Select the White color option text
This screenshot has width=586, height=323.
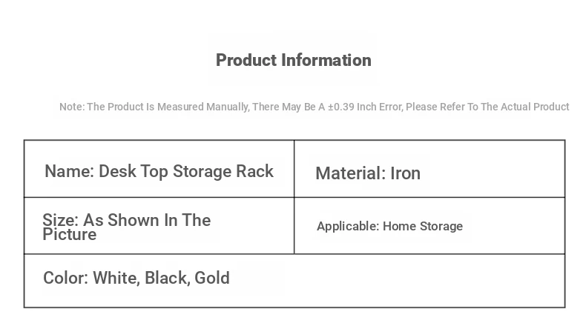(x=115, y=279)
